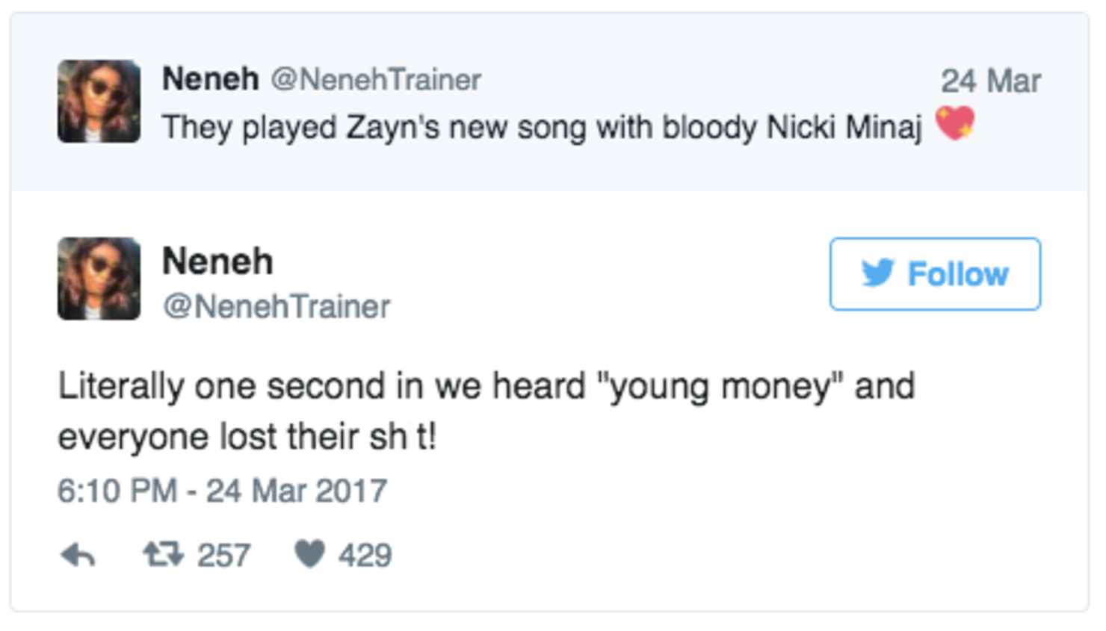Click the sparkling heart emoji in the top tweet
The width and height of the screenshot is (1106, 631).
955,123
